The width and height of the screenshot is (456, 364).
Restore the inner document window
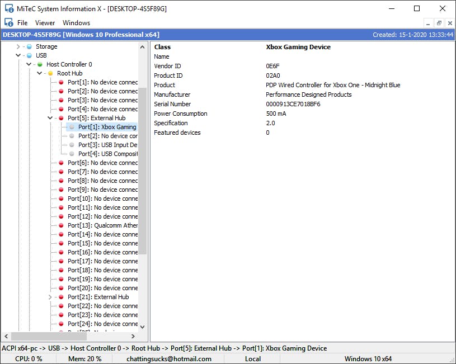coord(439,23)
